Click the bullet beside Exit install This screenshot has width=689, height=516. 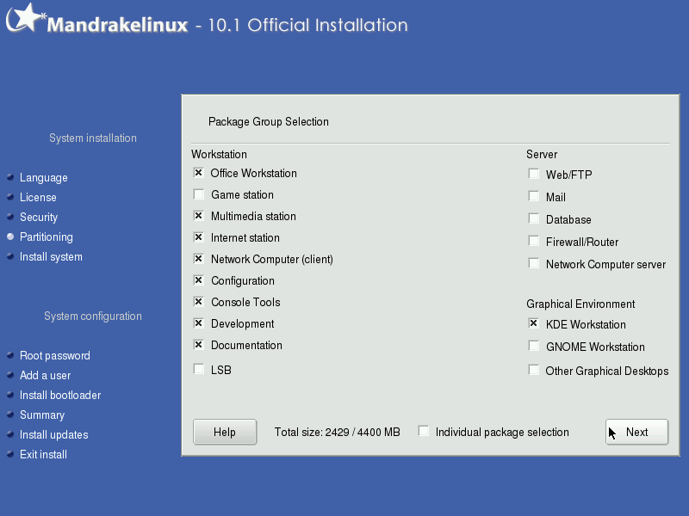tap(10, 454)
